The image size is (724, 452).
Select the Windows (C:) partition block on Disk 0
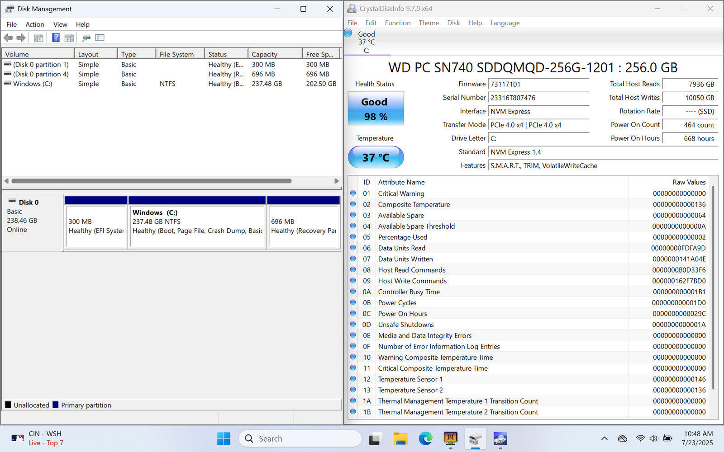point(197,221)
